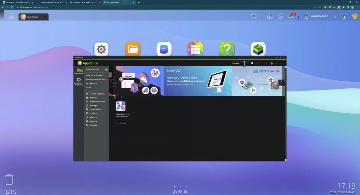Click the App Center search magnifier icon
The width and height of the screenshot is (360, 195).
[257, 63]
